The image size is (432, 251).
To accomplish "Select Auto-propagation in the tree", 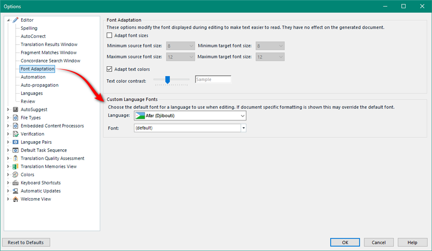I will (39, 85).
